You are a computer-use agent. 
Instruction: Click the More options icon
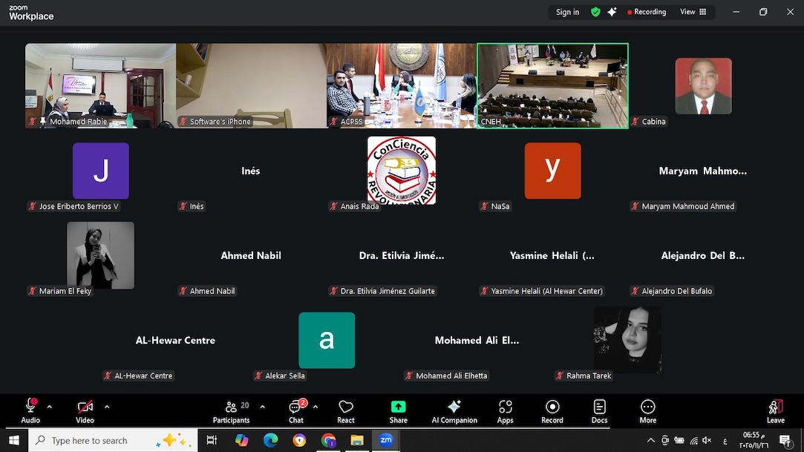click(x=647, y=411)
